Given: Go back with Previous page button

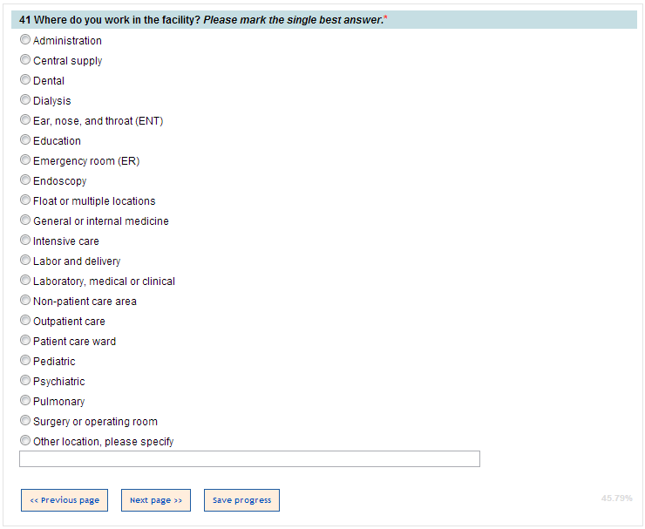Looking at the screenshot, I should pyautogui.click(x=64, y=500).
